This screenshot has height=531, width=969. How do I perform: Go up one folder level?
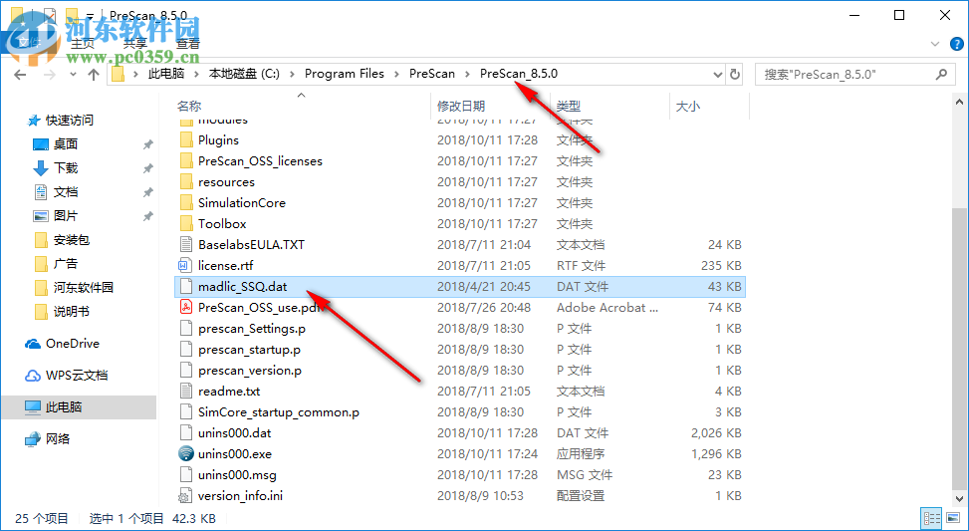tap(94, 75)
